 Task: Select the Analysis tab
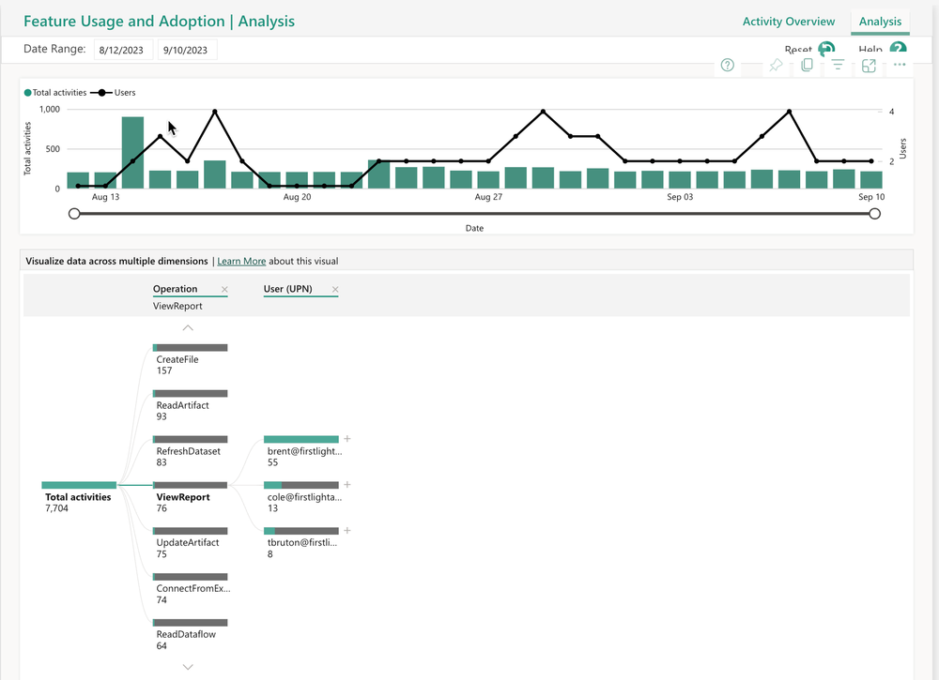coord(880,22)
